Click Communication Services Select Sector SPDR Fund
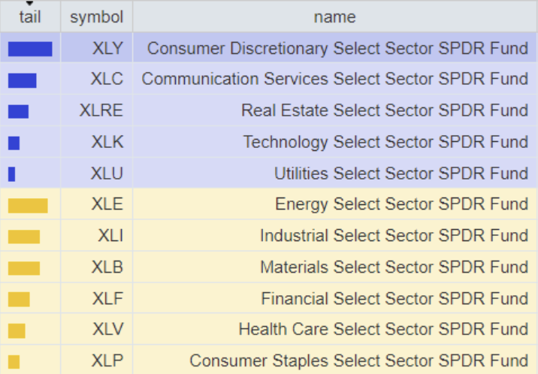 tap(334, 80)
